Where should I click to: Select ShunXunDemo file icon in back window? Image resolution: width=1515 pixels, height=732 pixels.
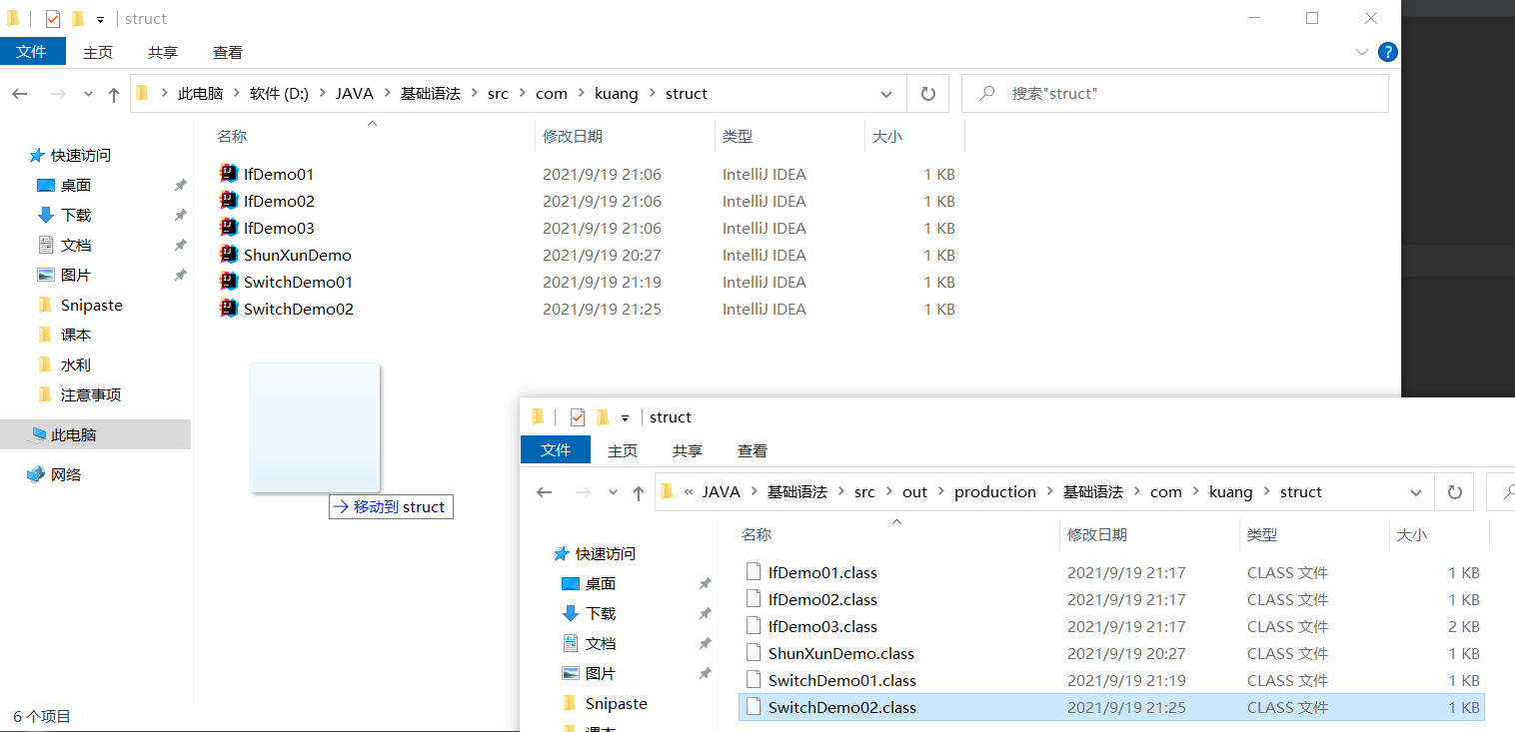pos(229,255)
